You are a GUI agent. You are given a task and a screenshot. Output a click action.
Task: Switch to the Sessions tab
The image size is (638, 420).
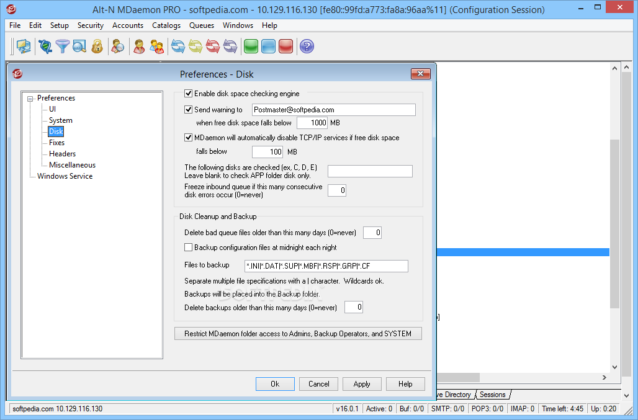[492, 395]
